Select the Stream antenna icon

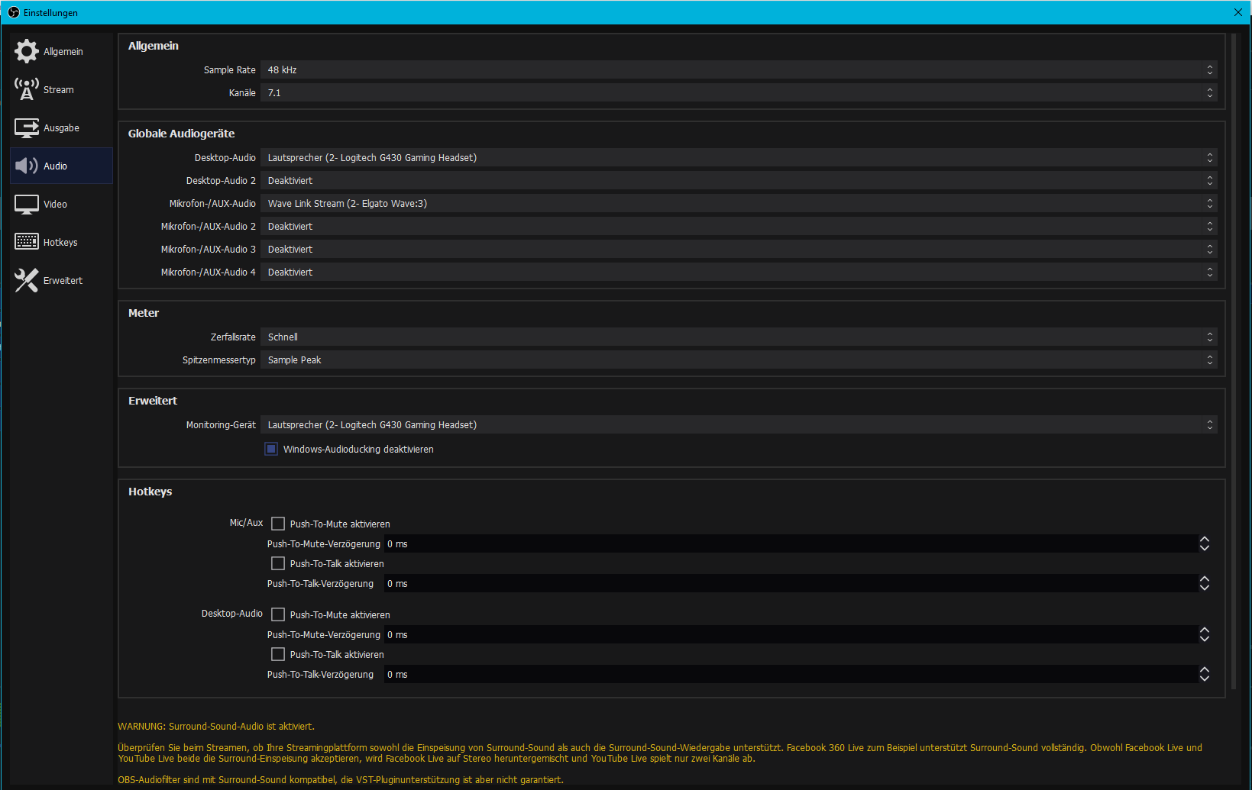pos(27,89)
